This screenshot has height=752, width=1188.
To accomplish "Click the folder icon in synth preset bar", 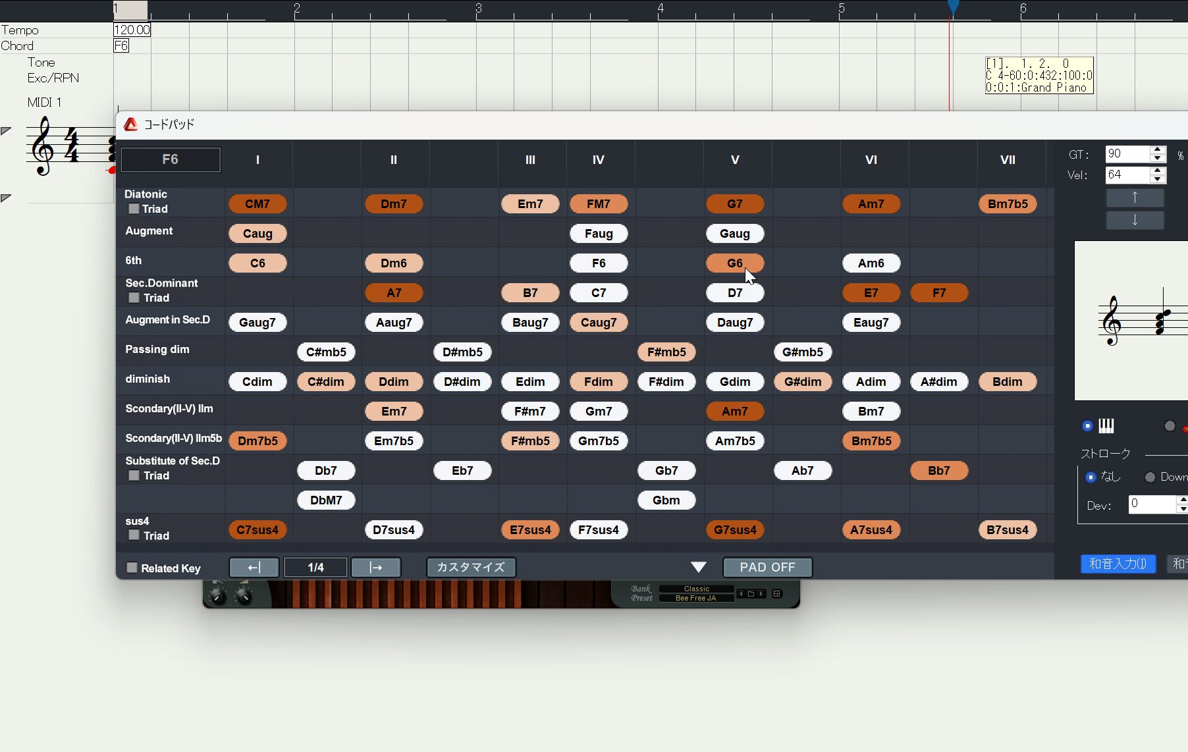I will click(x=750, y=594).
